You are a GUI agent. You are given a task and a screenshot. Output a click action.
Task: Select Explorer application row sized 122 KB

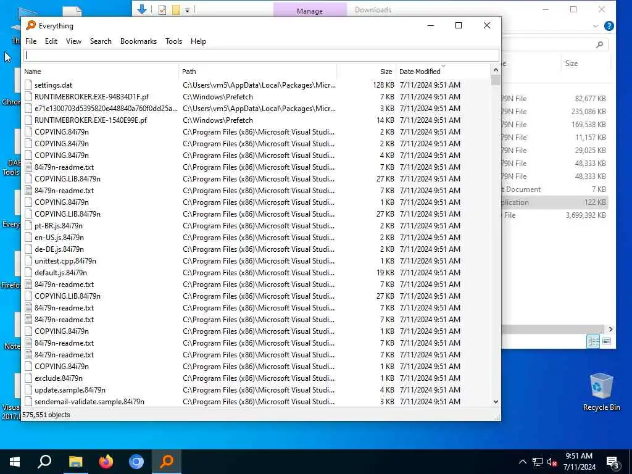point(555,202)
